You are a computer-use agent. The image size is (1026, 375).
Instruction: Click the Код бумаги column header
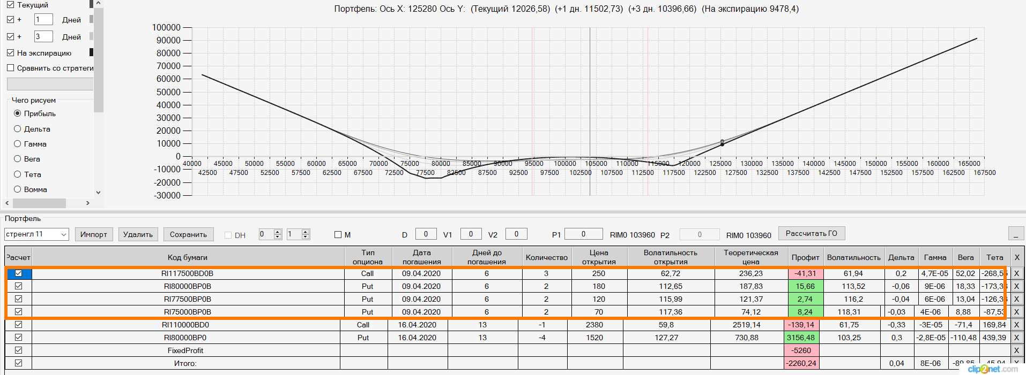pos(187,257)
